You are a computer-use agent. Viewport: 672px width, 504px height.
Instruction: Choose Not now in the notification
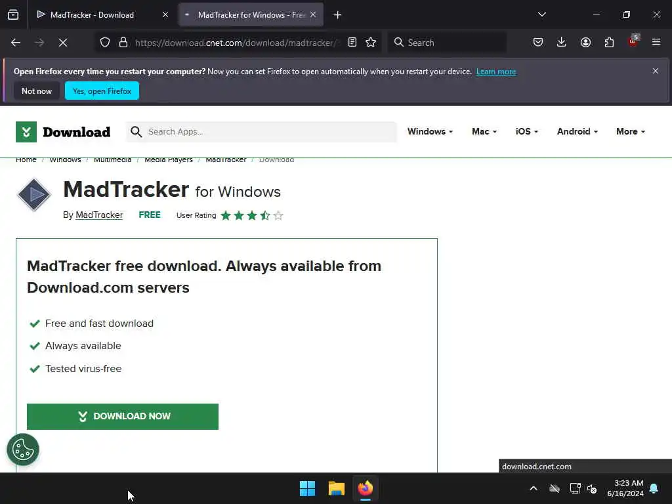point(37,91)
